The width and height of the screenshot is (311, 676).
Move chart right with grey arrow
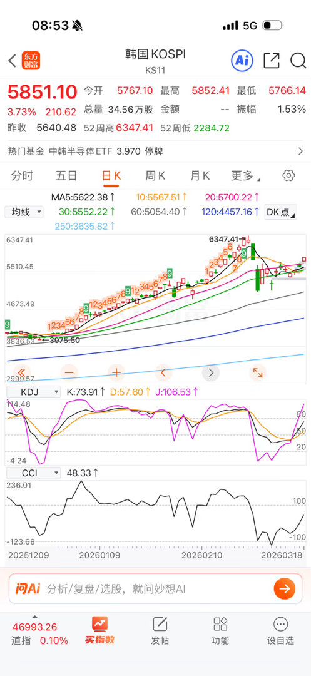[211, 372]
